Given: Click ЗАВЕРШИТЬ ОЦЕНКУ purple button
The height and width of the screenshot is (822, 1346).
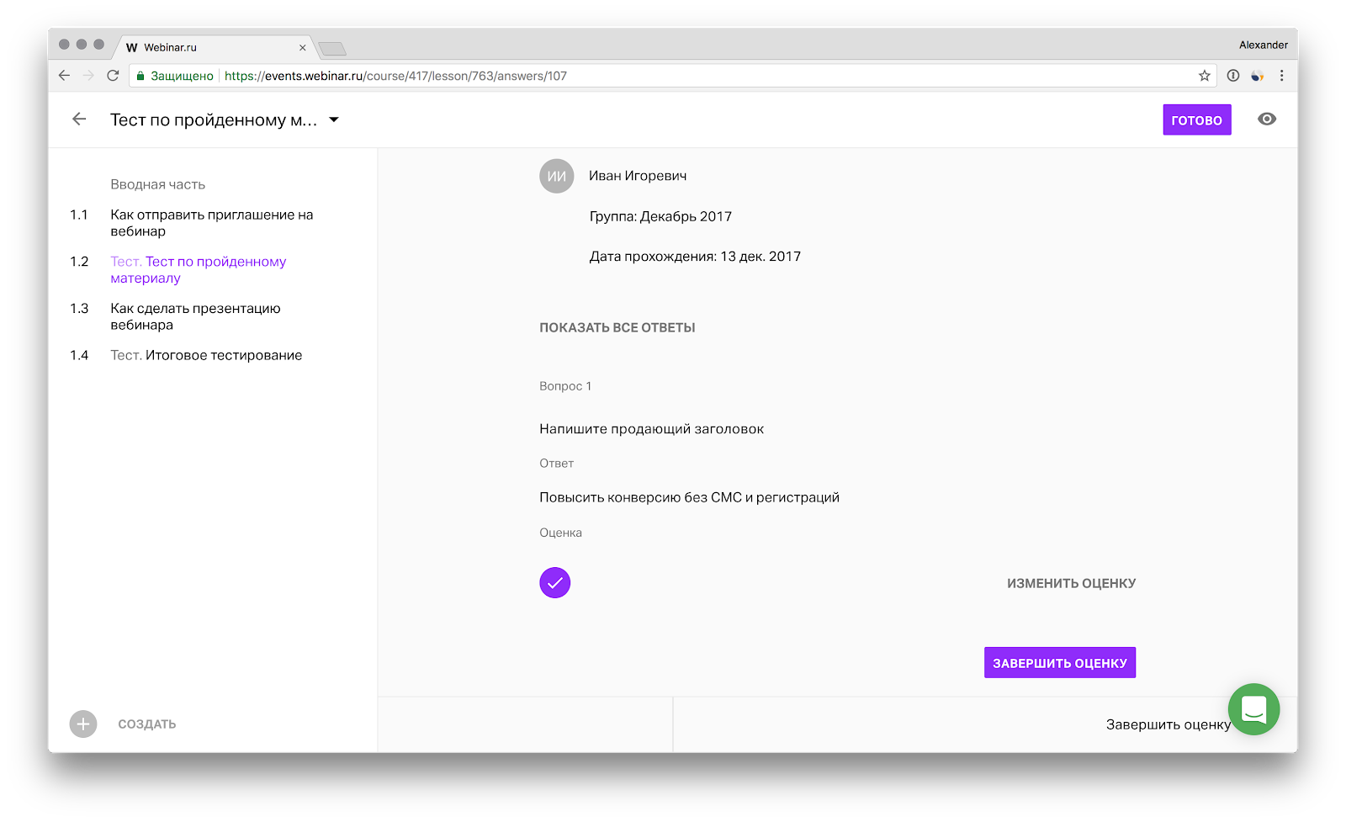Looking at the screenshot, I should [1059, 663].
